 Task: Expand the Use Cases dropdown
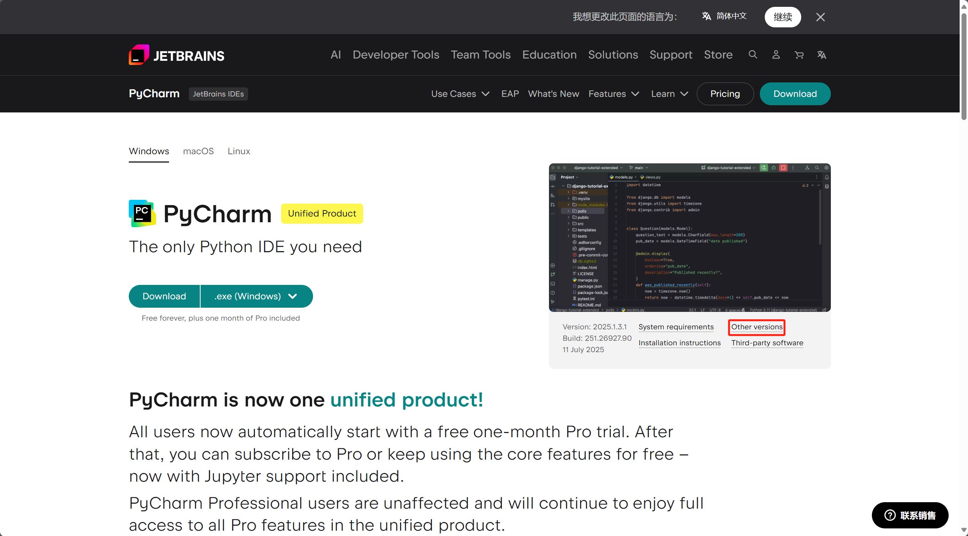click(460, 94)
